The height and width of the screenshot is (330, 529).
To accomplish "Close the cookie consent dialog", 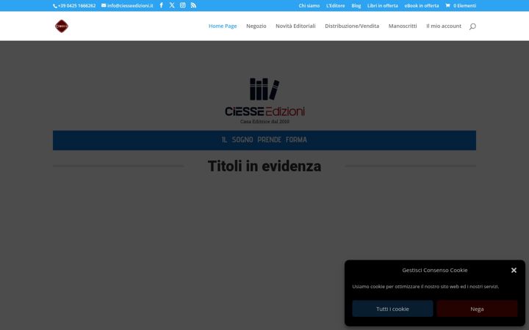I will coord(514,270).
